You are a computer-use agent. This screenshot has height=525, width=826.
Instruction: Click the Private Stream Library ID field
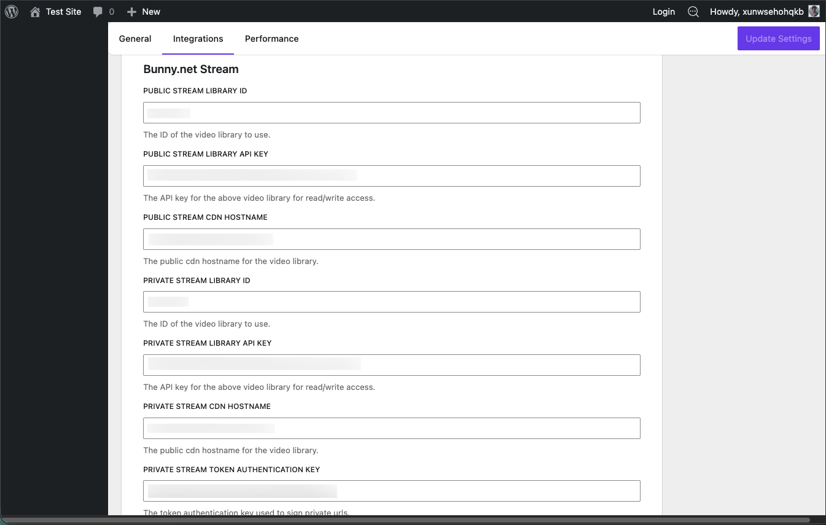tap(391, 301)
